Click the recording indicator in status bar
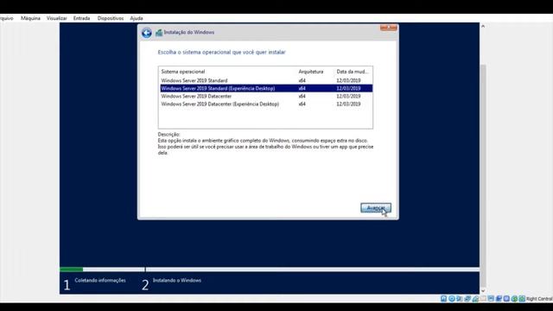 click(x=499, y=299)
